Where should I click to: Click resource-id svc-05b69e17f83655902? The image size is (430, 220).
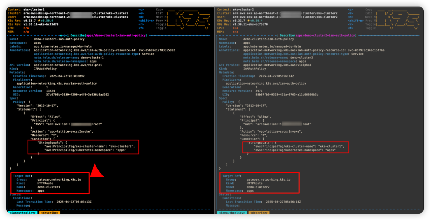tap(157, 50)
